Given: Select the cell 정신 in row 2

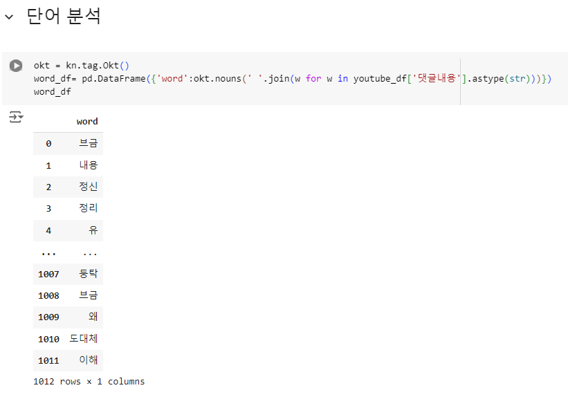Looking at the screenshot, I should point(89,187).
